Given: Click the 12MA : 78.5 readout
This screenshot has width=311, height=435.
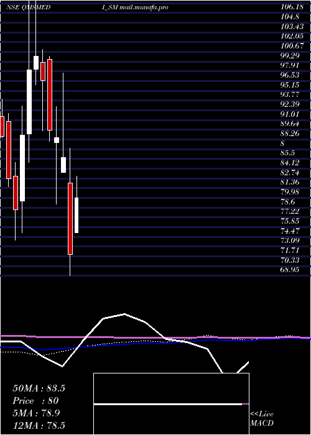Looking at the screenshot, I should coord(39,425).
